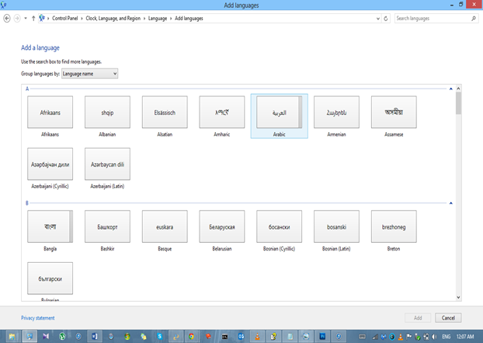
Task: Click the ENG input language indicator
Action: [447, 337]
